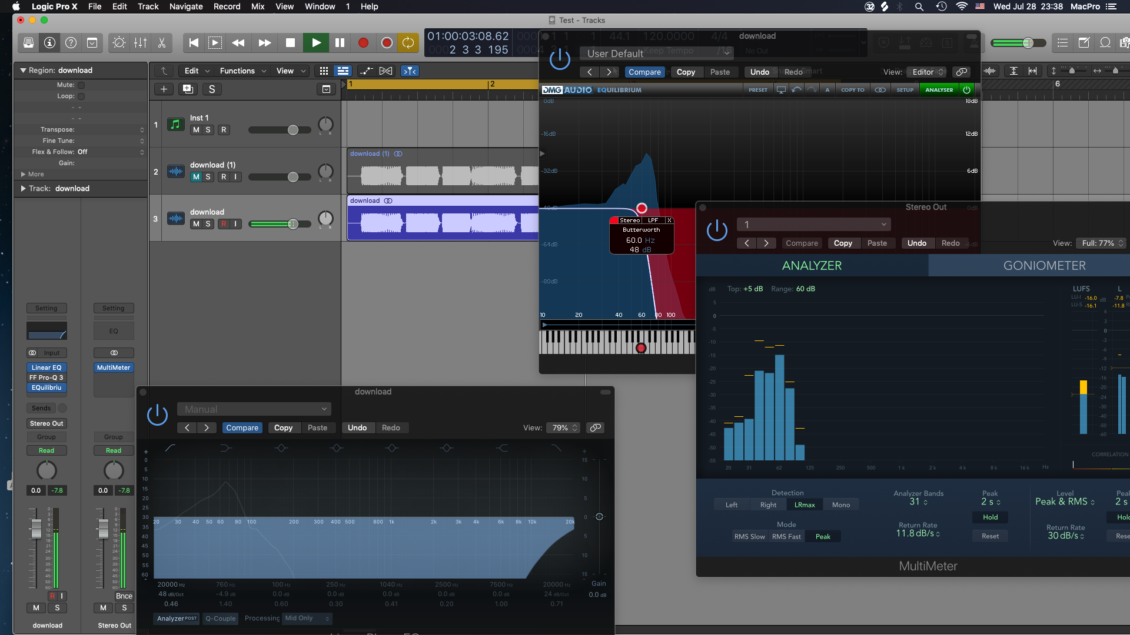Viewport: 1130px width, 635px height.
Task: Click the Duplicate Track button
Action: (x=188, y=89)
